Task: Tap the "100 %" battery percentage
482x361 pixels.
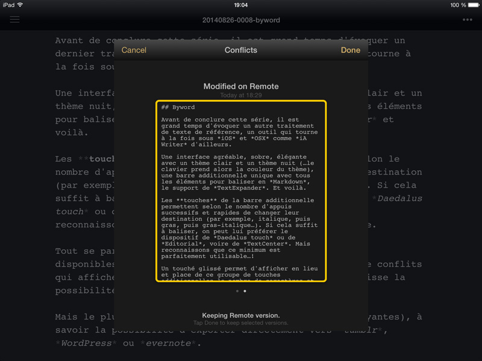Action: pyautogui.click(x=458, y=5)
